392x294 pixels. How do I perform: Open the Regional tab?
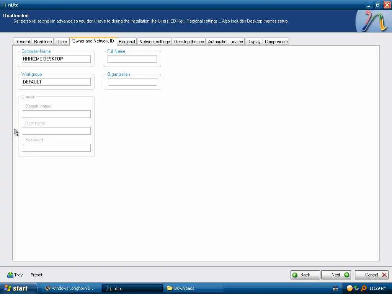(127, 41)
